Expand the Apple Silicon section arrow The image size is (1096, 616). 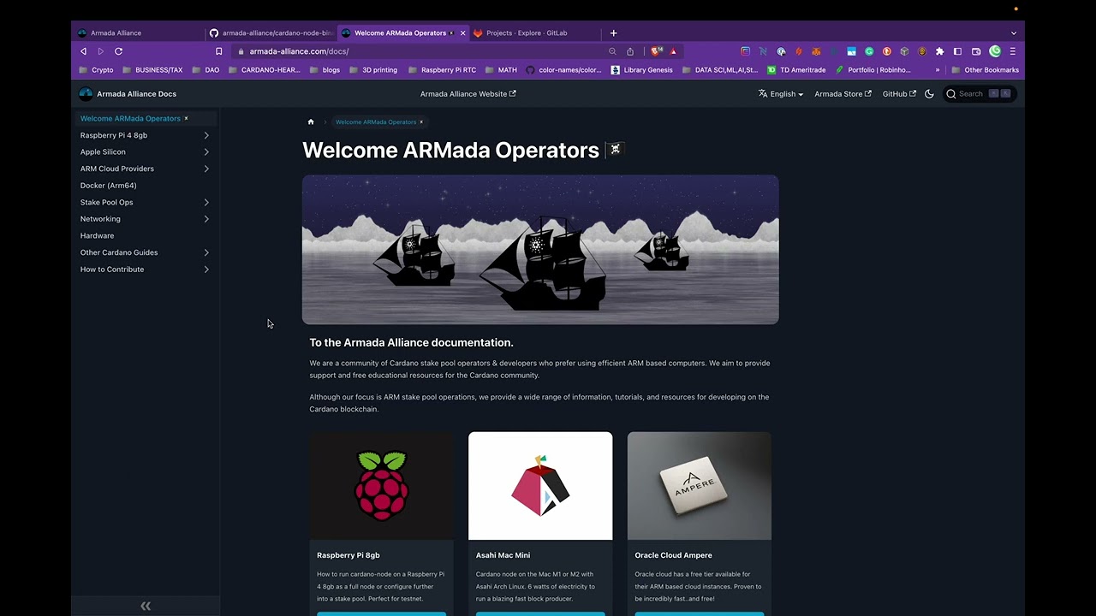(x=206, y=152)
